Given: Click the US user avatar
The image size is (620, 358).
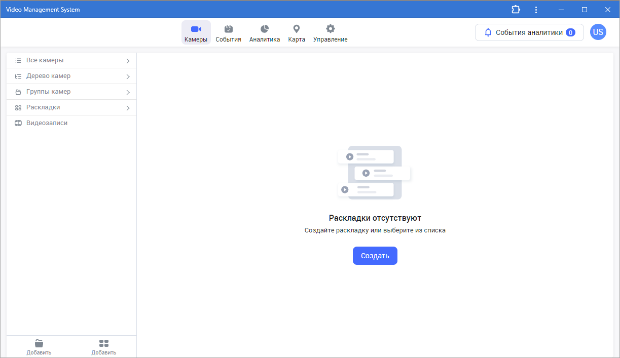Looking at the screenshot, I should click(x=598, y=32).
